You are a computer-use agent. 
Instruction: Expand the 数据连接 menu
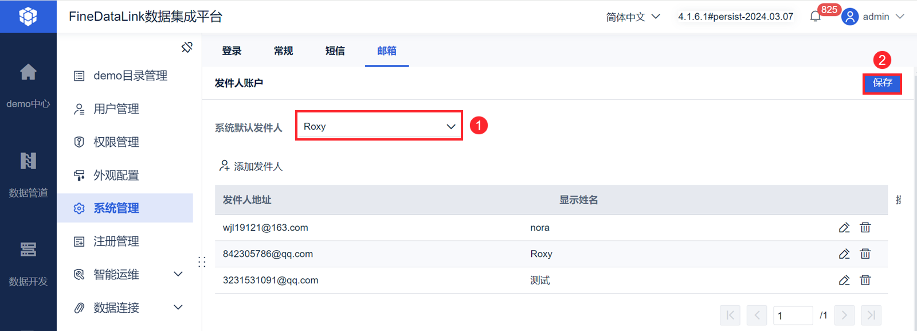[x=178, y=307]
